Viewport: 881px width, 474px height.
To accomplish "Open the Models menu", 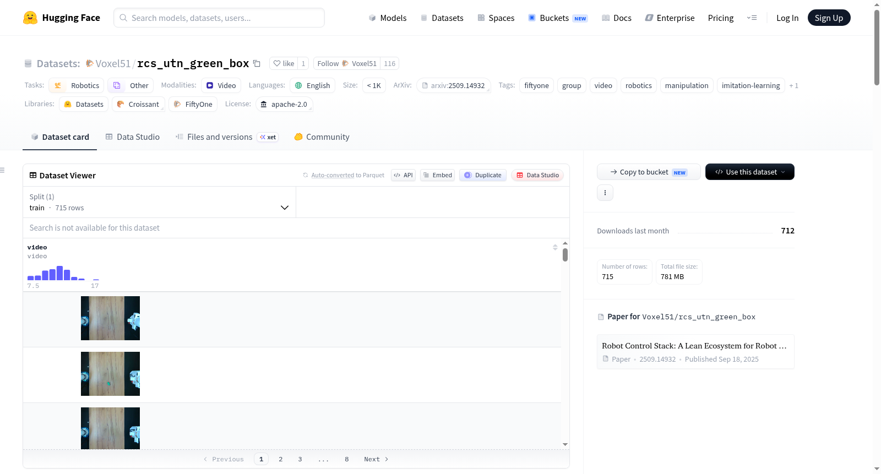I will click(x=388, y=18).
